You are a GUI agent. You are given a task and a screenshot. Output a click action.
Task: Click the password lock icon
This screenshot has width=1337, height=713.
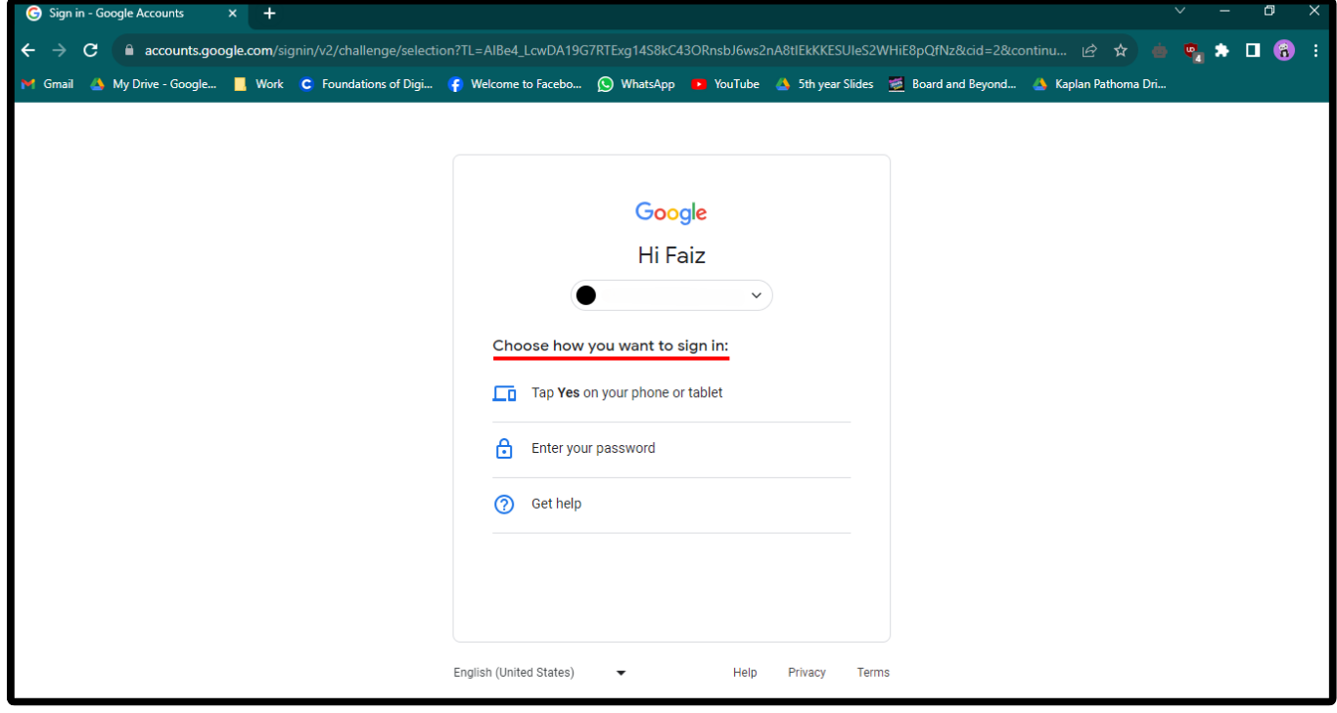click(504, 449)
